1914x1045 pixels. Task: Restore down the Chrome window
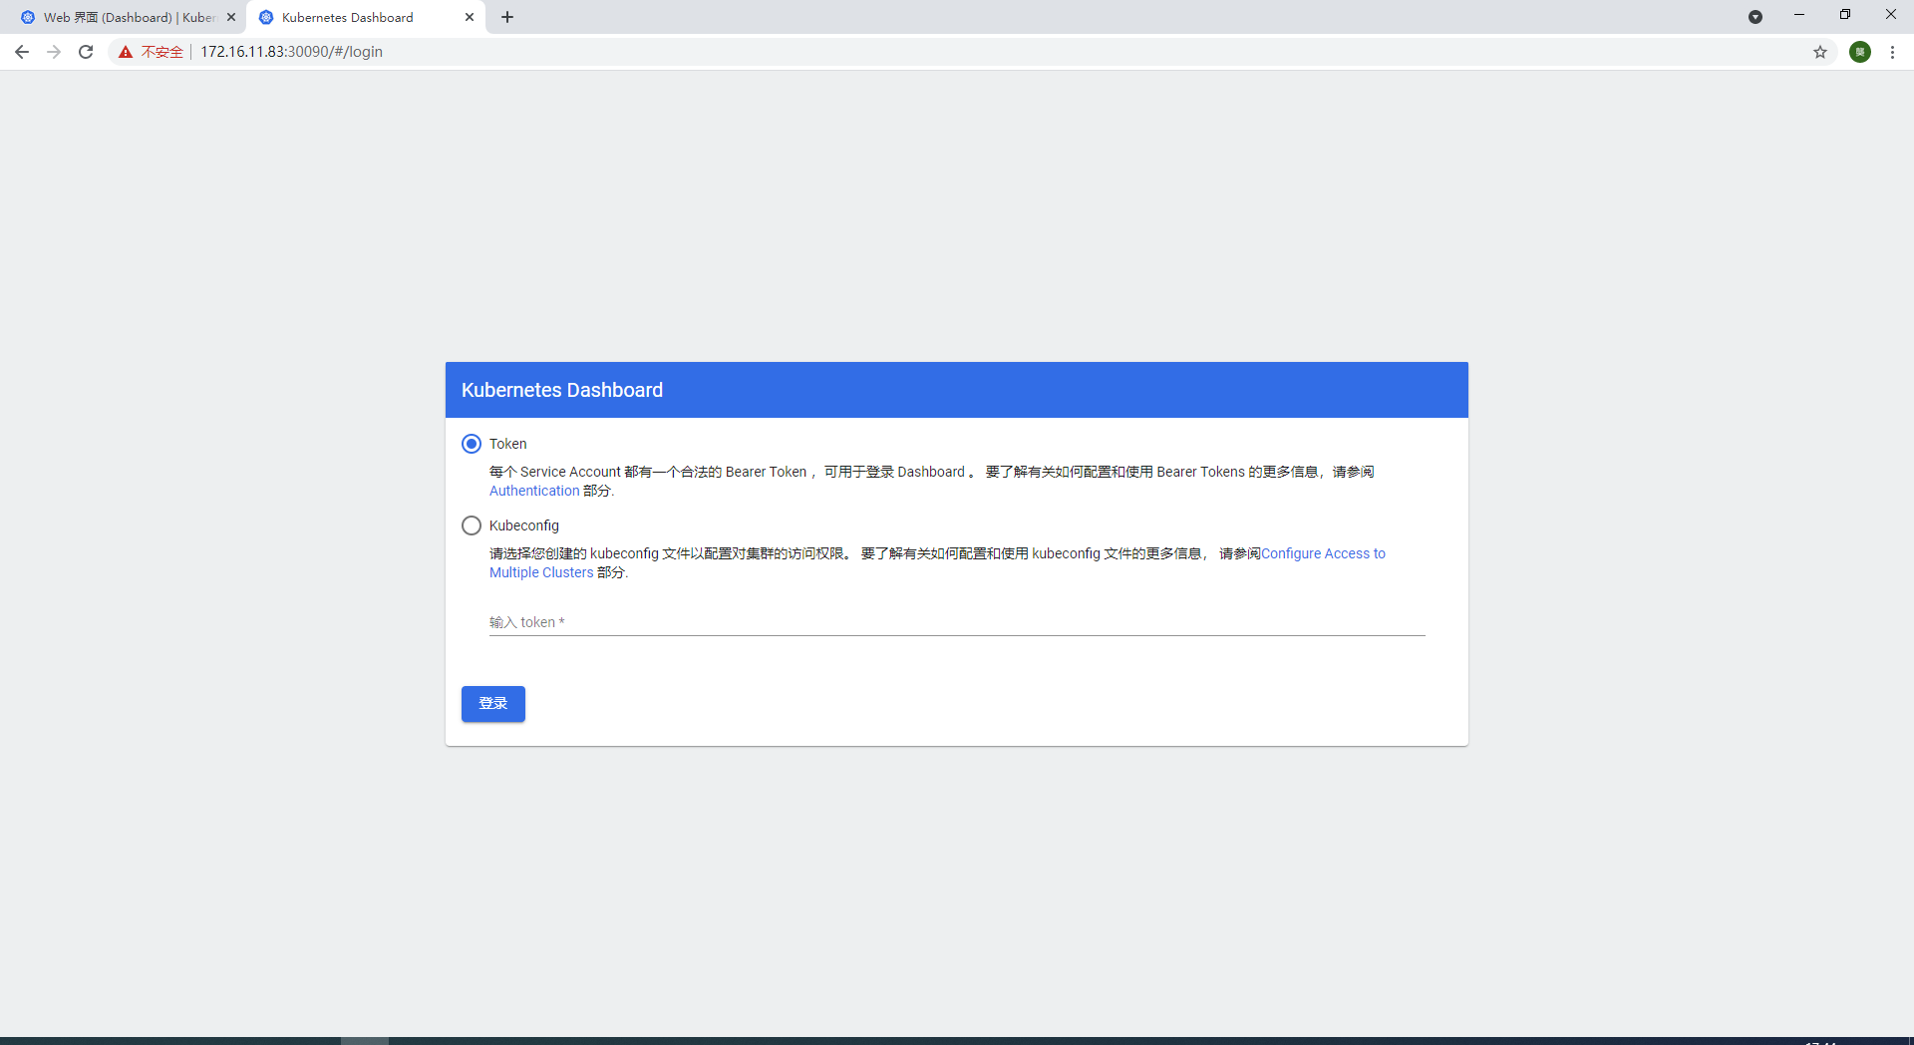coord(1845,15)
